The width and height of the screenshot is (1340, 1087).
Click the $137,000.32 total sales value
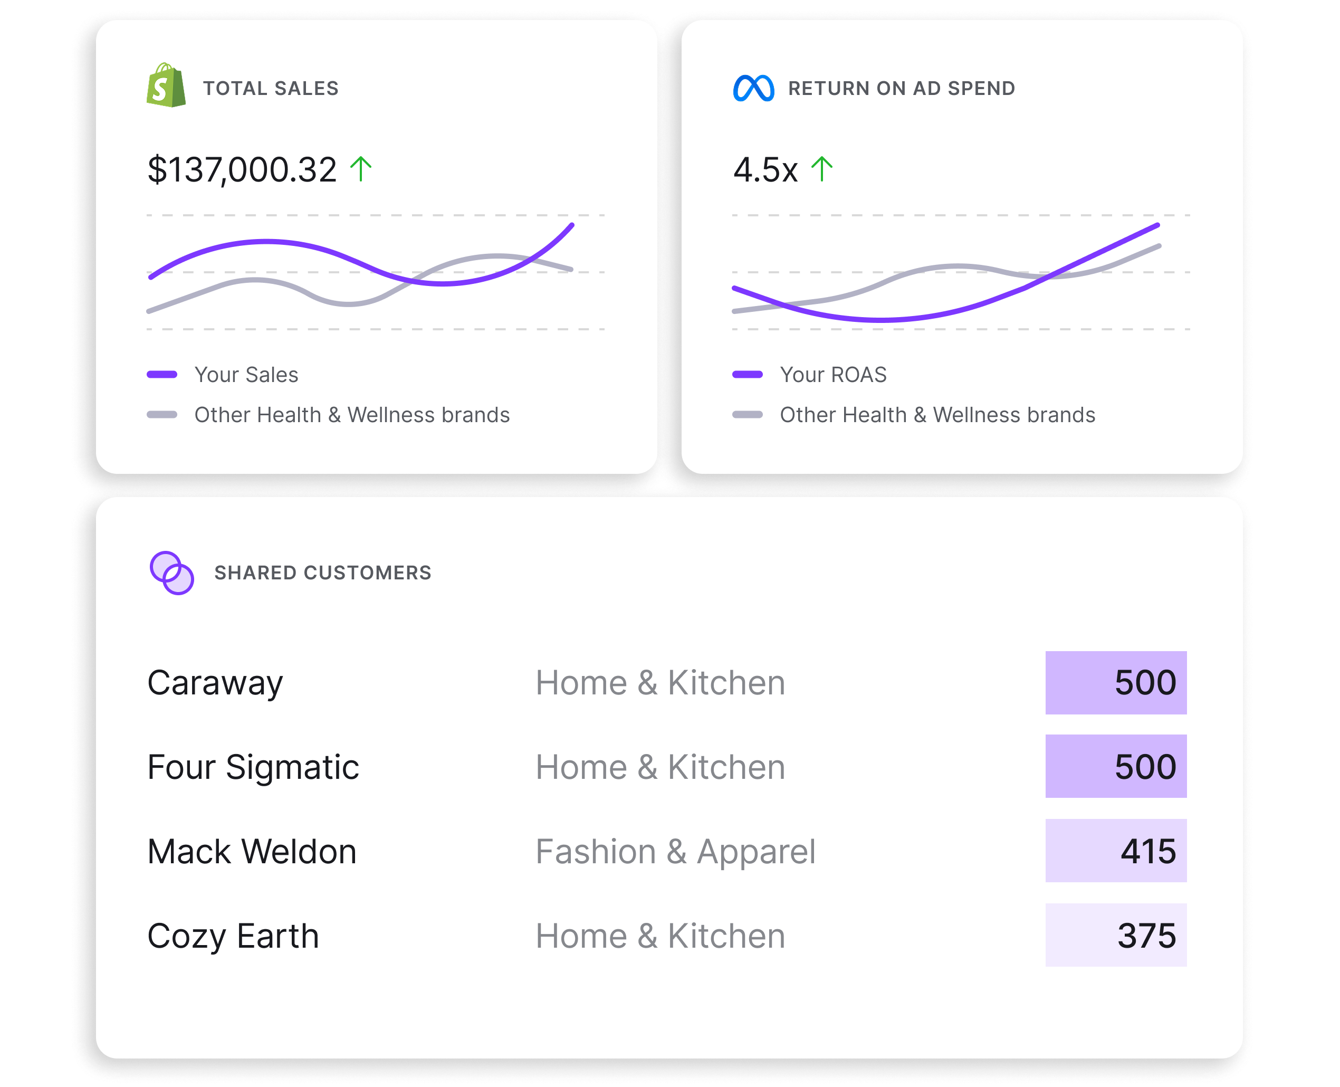242,170
